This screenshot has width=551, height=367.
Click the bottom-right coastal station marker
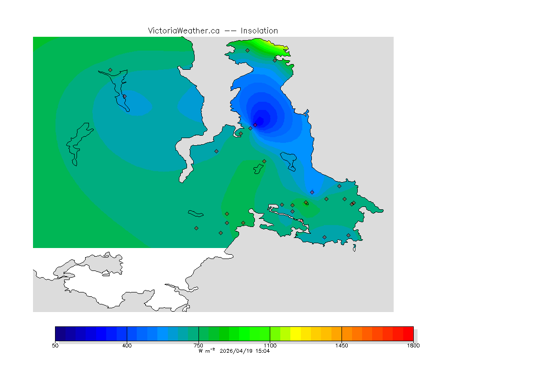coord(348,235)
